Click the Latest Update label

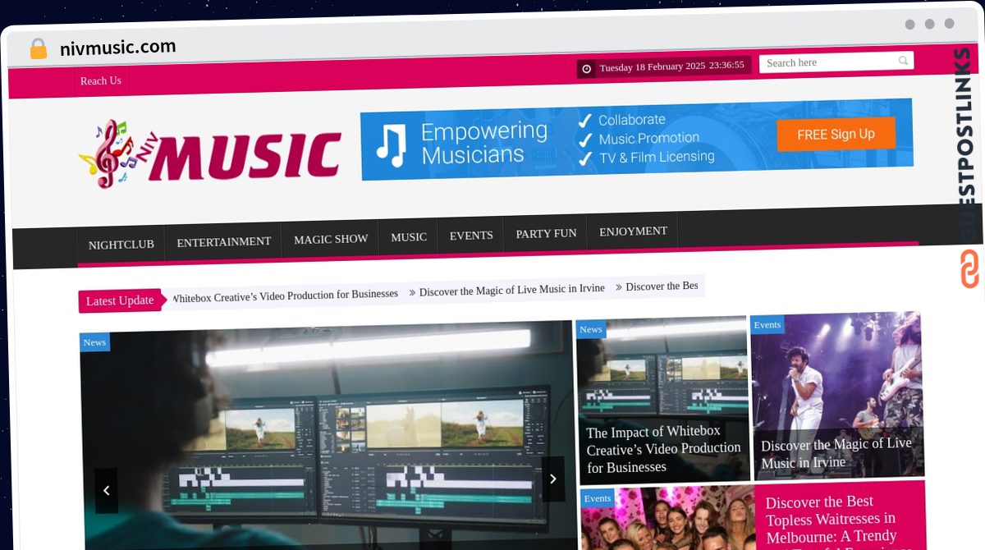120,300
